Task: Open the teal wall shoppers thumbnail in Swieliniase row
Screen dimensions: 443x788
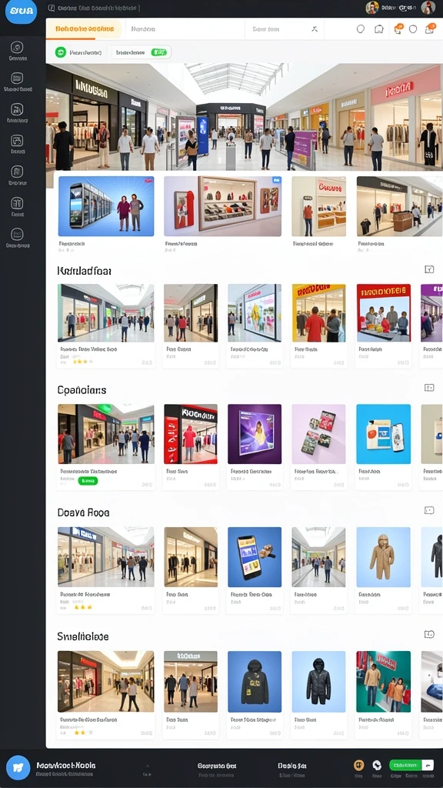Action: tap(383, 682)
